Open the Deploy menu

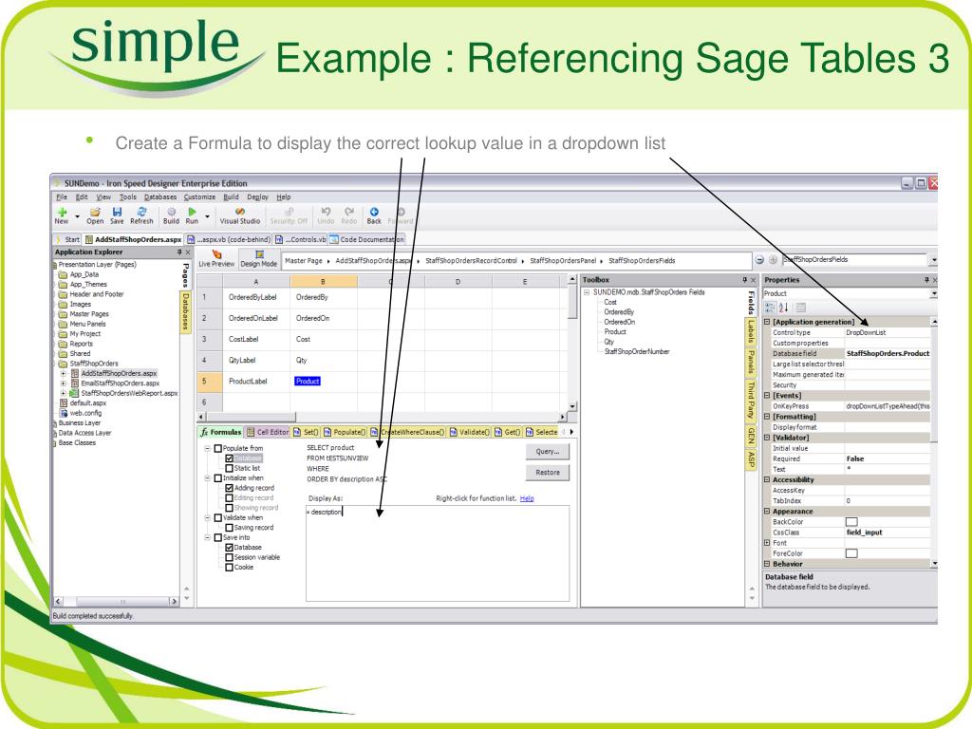pos(257,197)
